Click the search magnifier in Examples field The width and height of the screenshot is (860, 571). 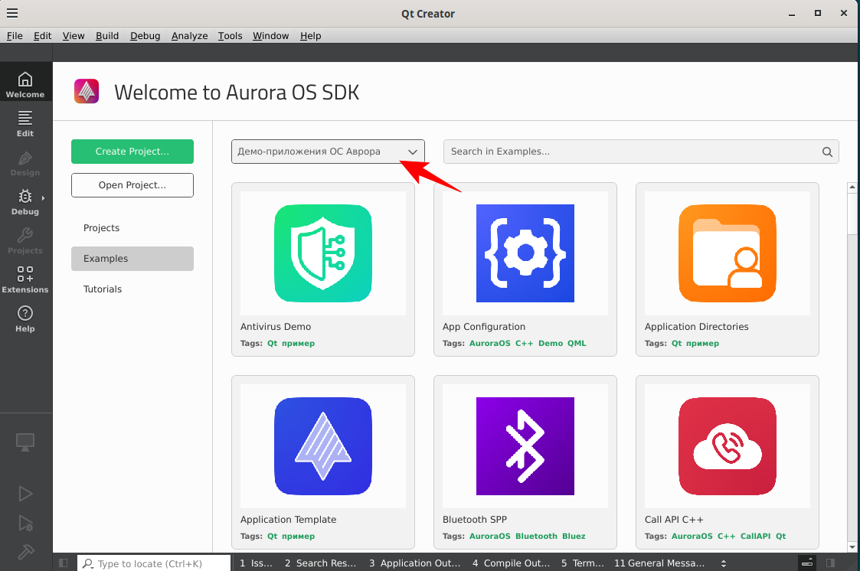827,152
